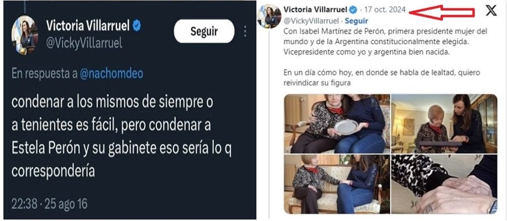Open top-left photo with silver plate
The height and width of the screenshot is (221, 507).
click(x=337, y=124)
